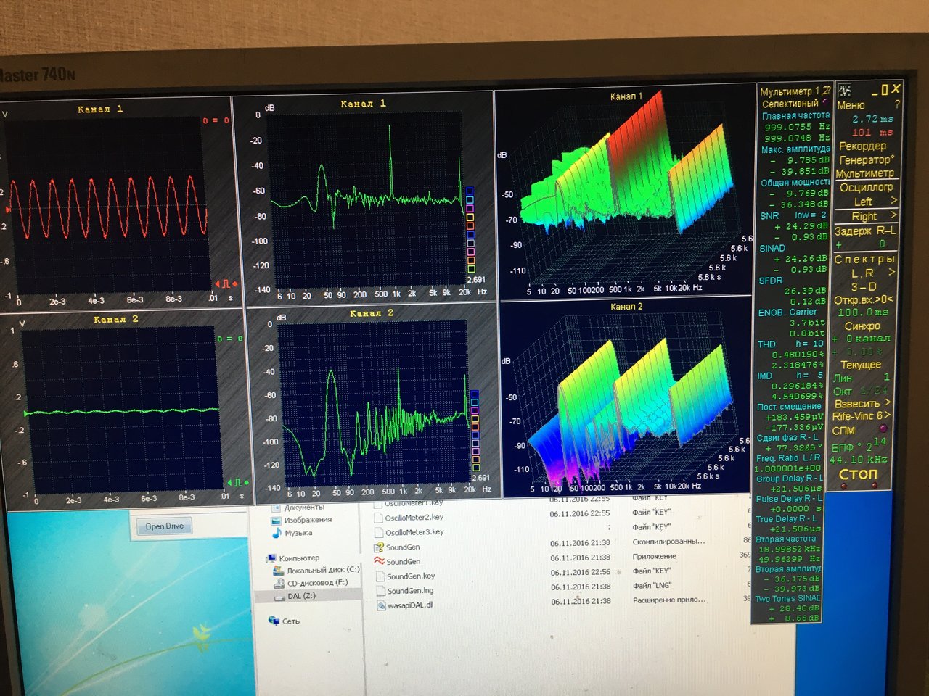Click the oscilloscope app icon beside Меню
Screen dimensions: 929x696
pyautogui.click(x=844, y=91)
